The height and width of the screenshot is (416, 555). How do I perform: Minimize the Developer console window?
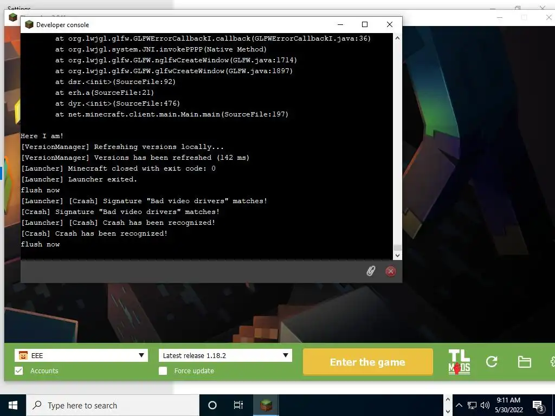340,24
